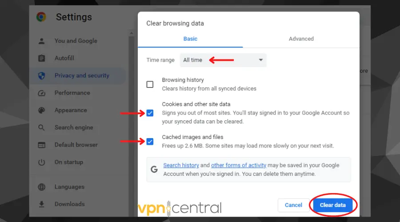Uncheck Cookies and other site data
Image resolution: width=400 pixels, height=222 pixels.
150,113
